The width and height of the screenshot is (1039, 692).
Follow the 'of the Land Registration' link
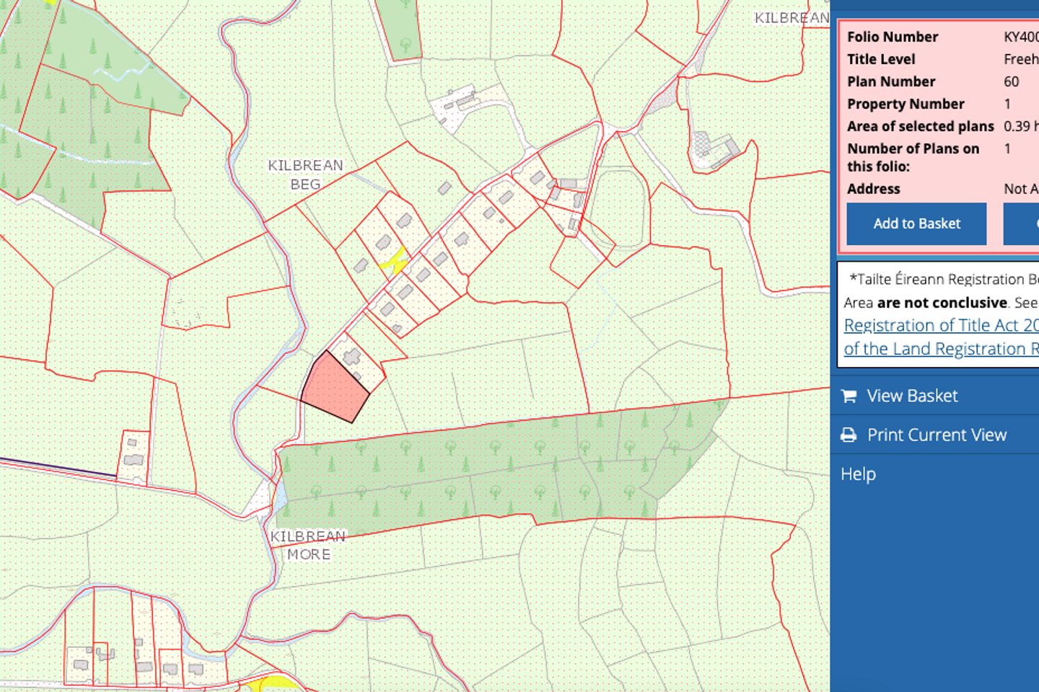click(x=941, y=349)
